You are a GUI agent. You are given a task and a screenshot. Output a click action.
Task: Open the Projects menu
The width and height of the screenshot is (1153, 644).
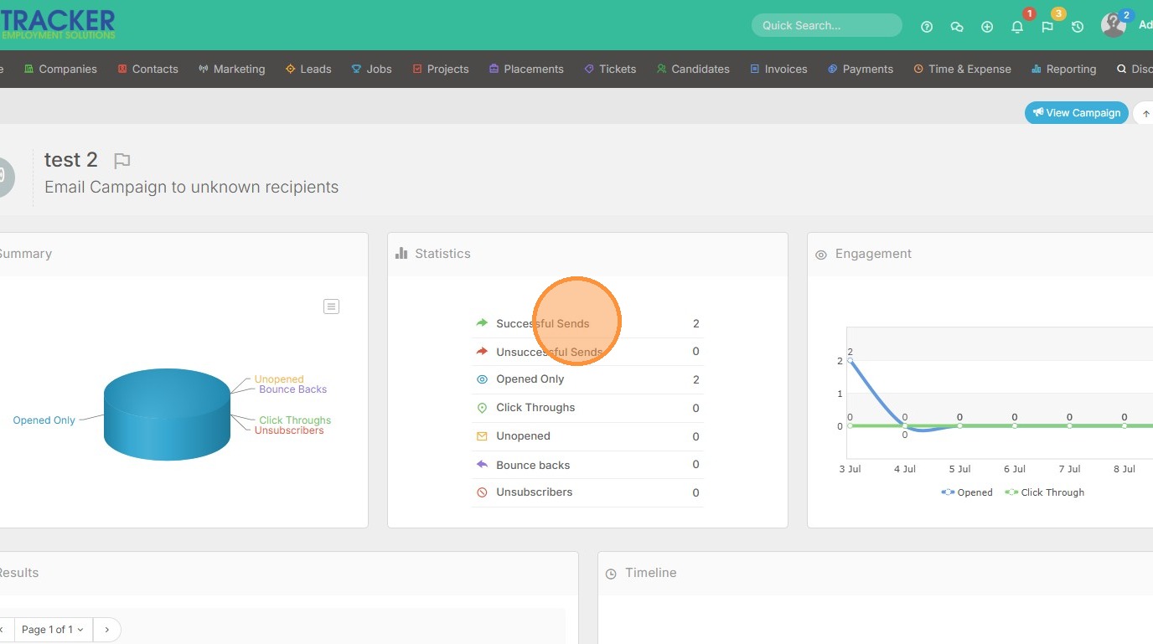tap(441, 69)
